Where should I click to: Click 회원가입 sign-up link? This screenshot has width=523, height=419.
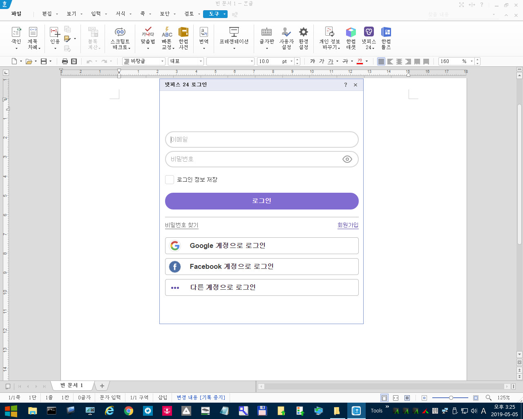tap(348, 225)
